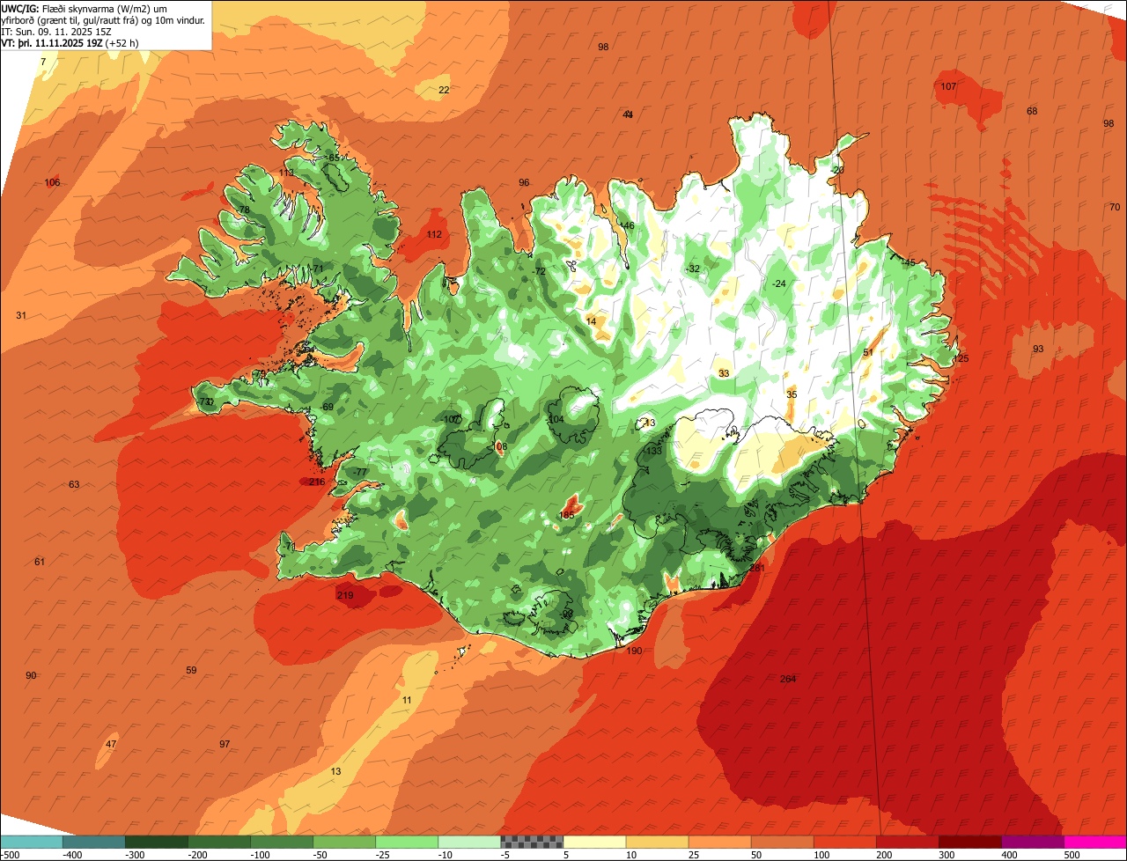Click the map value '31' over the ocean
The image size is (1127, 861).
[21, 315]
